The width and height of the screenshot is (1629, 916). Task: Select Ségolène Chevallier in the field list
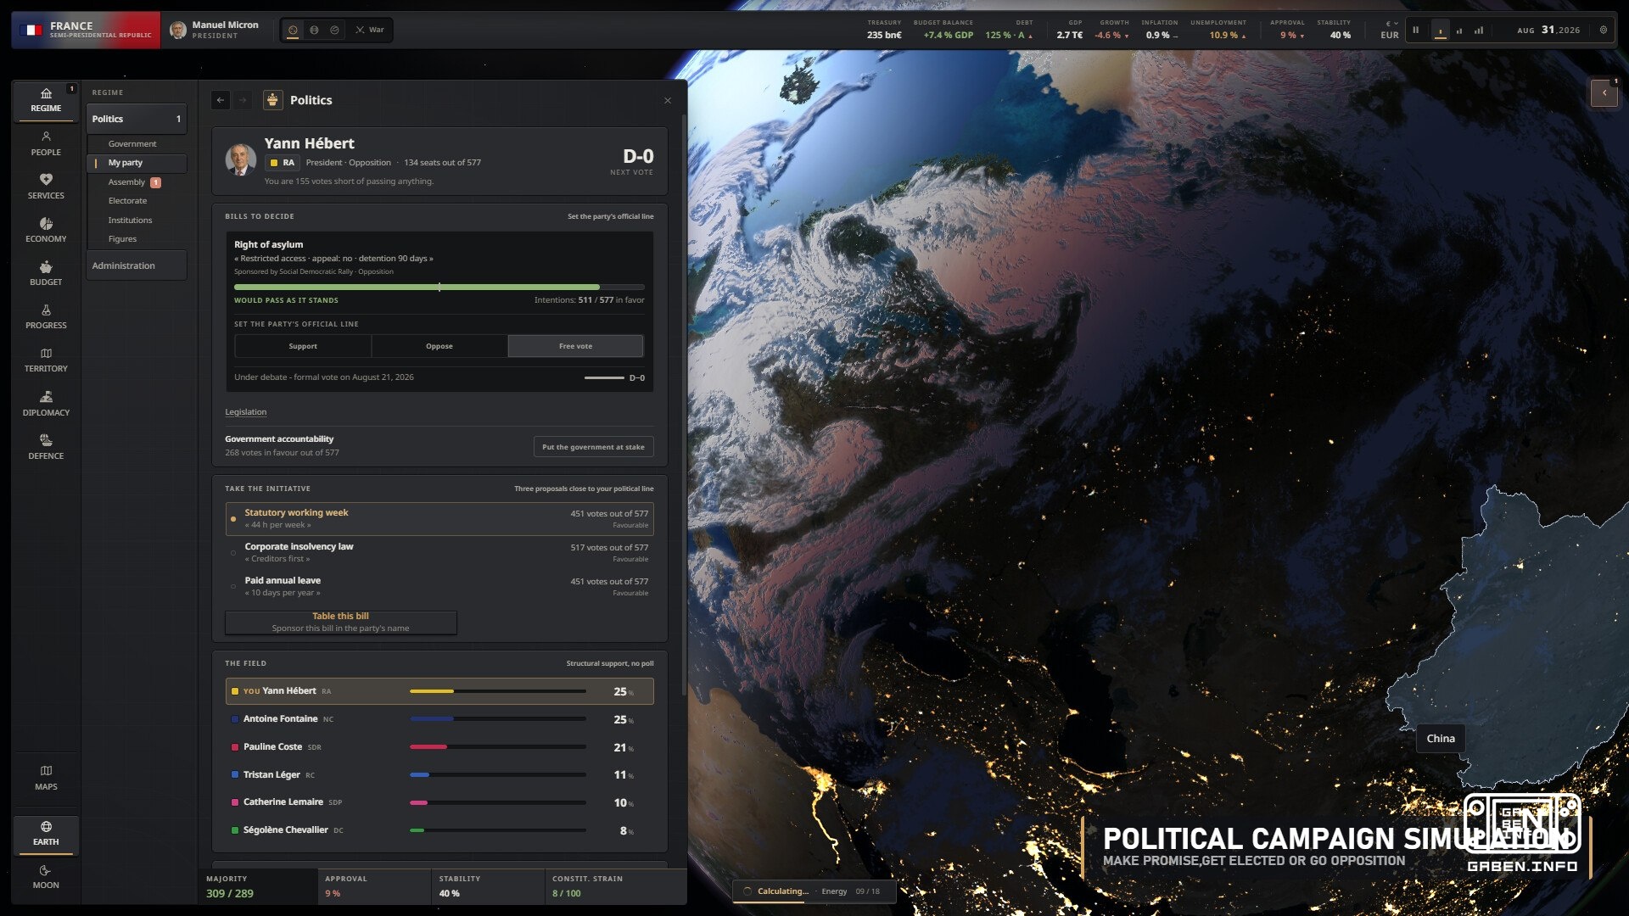(439, 830)
